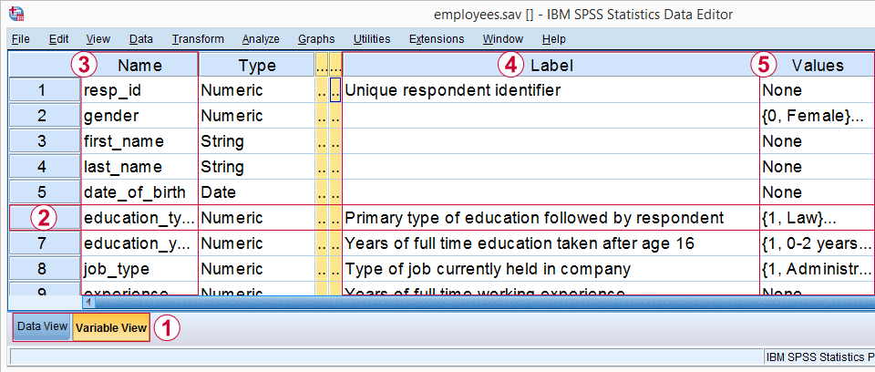Open Values cell showing {1, Law}
This screenshot has width=875, height=372.
816,218
